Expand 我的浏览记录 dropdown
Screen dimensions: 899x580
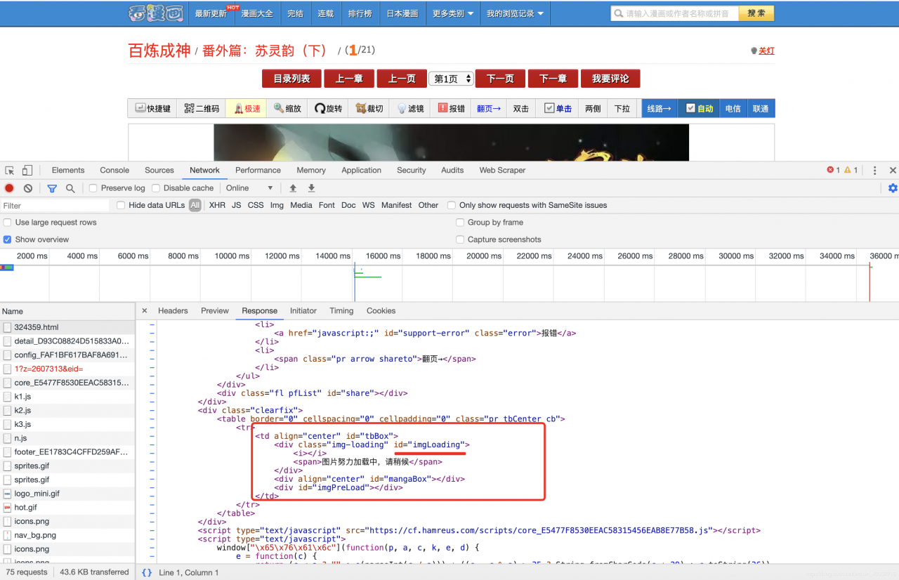(x=515, y=13)
